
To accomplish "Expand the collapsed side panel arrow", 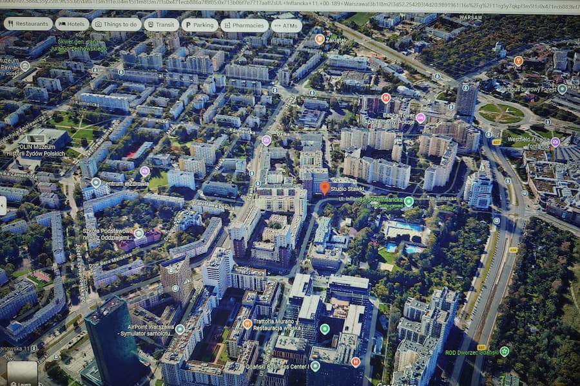I will click(x=3, y=206).
